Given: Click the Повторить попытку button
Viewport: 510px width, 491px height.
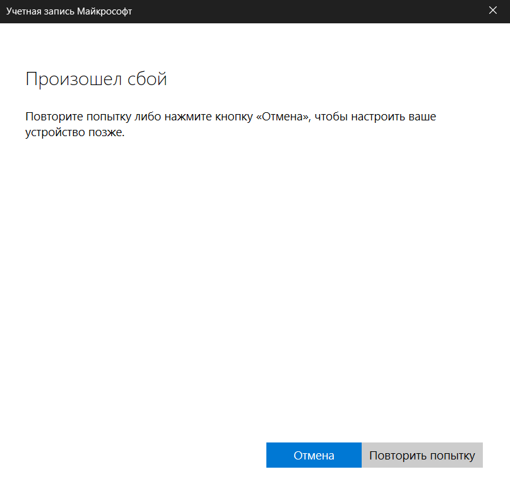Looking at the screenshot, I should point(422,455).
